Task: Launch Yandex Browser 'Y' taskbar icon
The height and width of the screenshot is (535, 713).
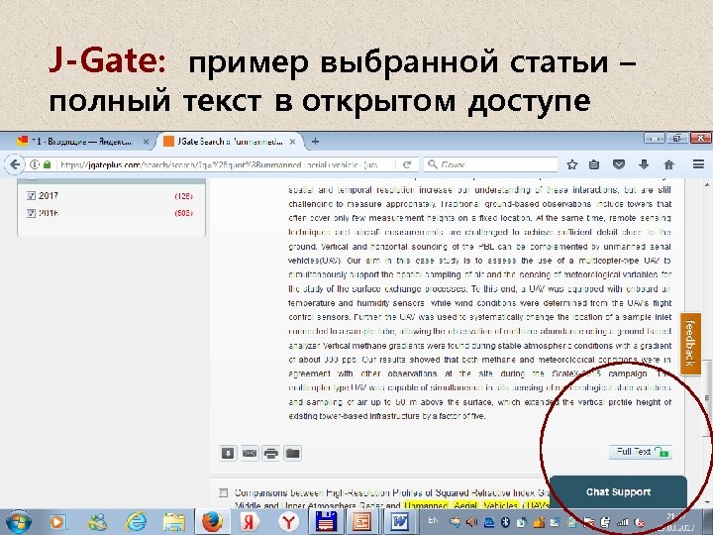Action: [x=288, y=522]
